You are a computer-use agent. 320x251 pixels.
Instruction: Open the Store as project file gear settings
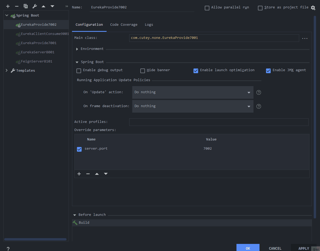[x=313, y=8]
